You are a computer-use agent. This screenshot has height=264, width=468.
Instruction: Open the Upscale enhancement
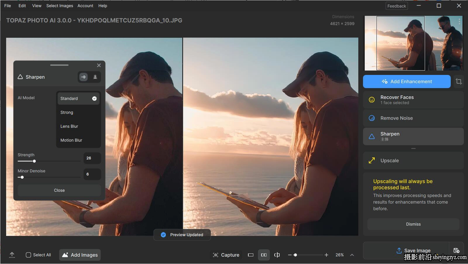click(x=413, y=160)
